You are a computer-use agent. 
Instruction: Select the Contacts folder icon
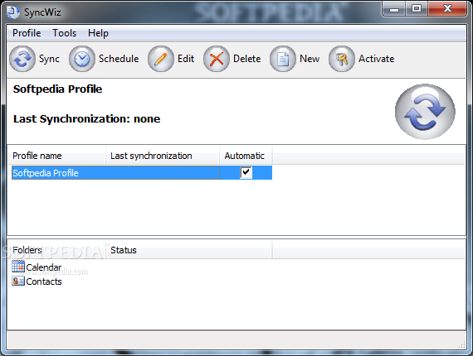tap(18, 281)
